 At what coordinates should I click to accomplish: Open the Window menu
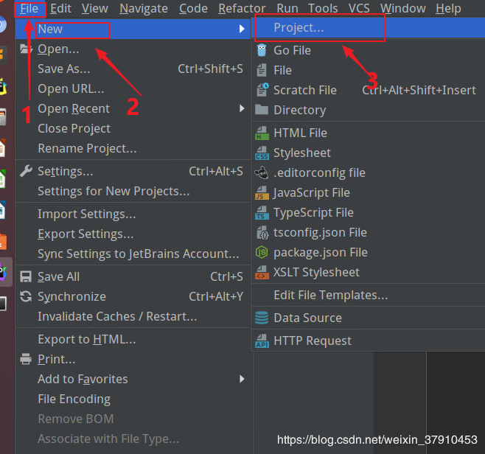pyautogui.click(x=402, y=9)
